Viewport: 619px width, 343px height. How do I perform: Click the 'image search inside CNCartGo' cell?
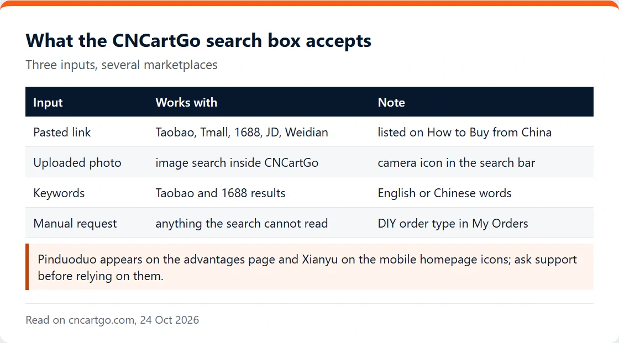coord(259,162)
